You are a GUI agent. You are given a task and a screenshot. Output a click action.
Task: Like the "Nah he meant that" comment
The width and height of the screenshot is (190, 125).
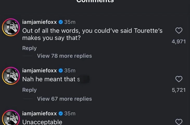179,79
